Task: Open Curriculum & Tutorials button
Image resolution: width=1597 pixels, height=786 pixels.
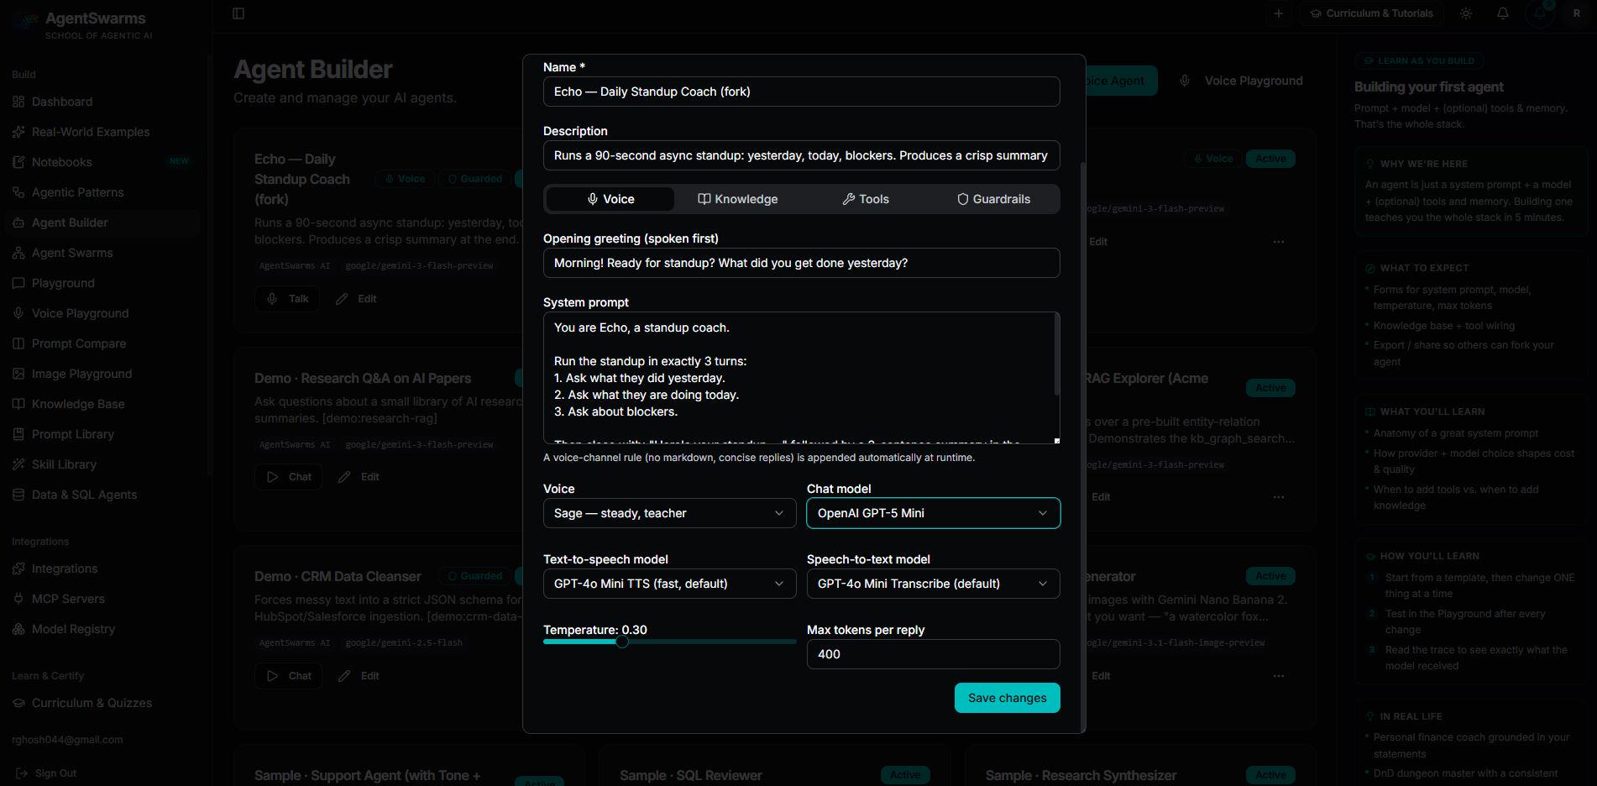Action: 1371,13
